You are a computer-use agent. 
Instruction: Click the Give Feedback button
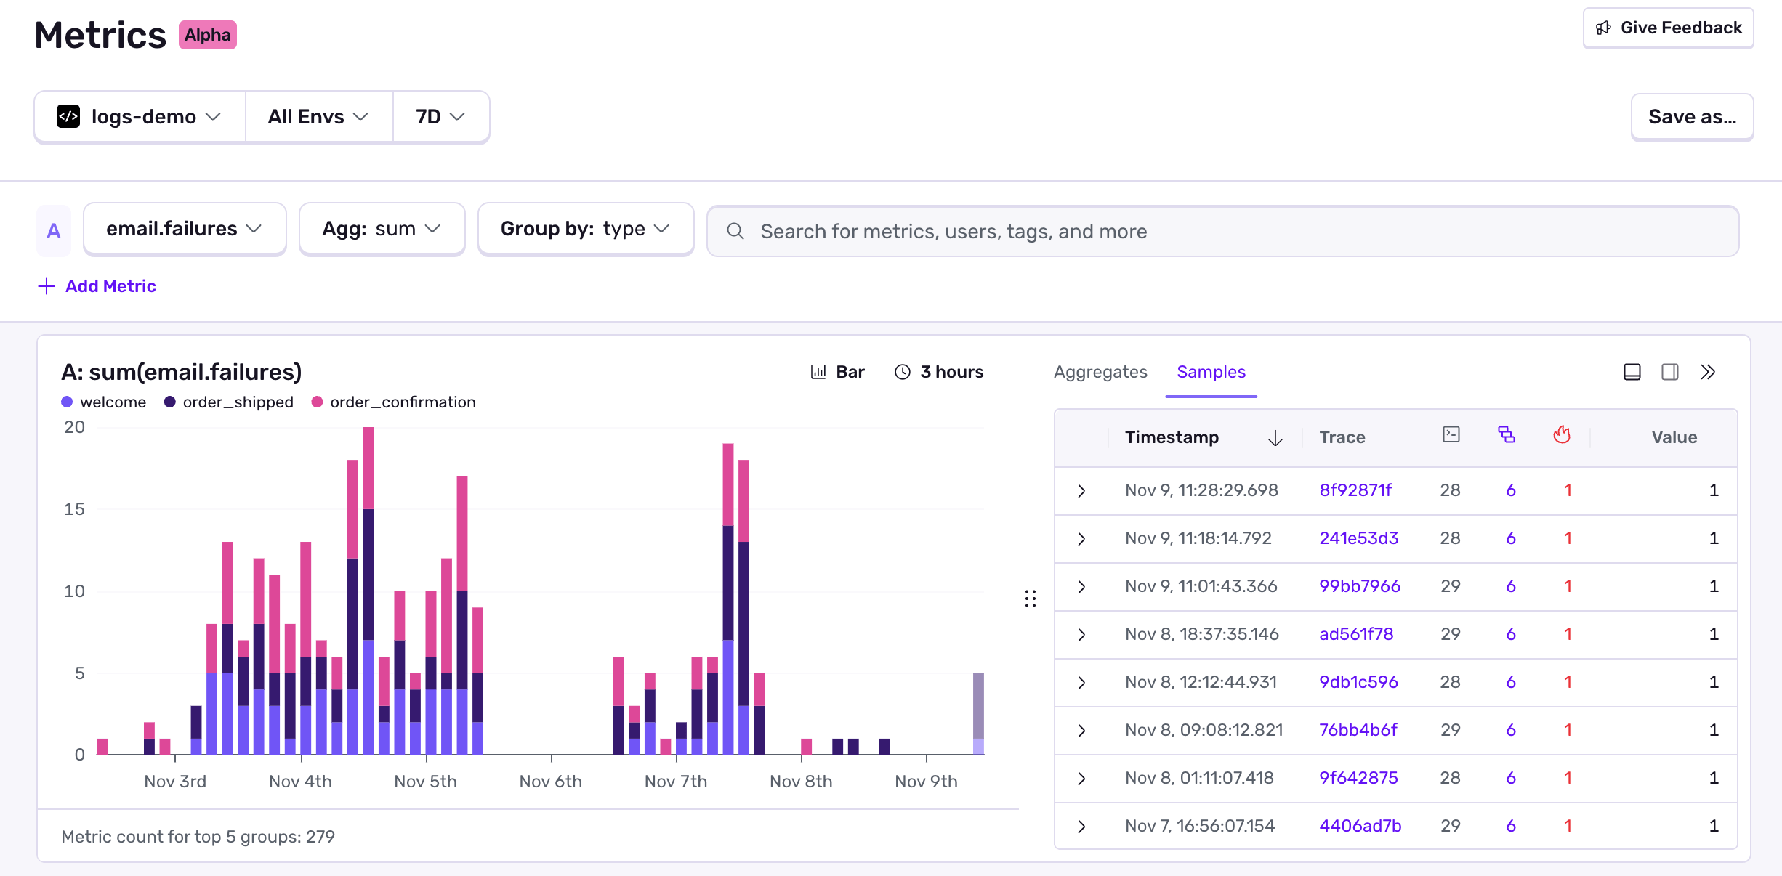click(x=1667, y=28)
